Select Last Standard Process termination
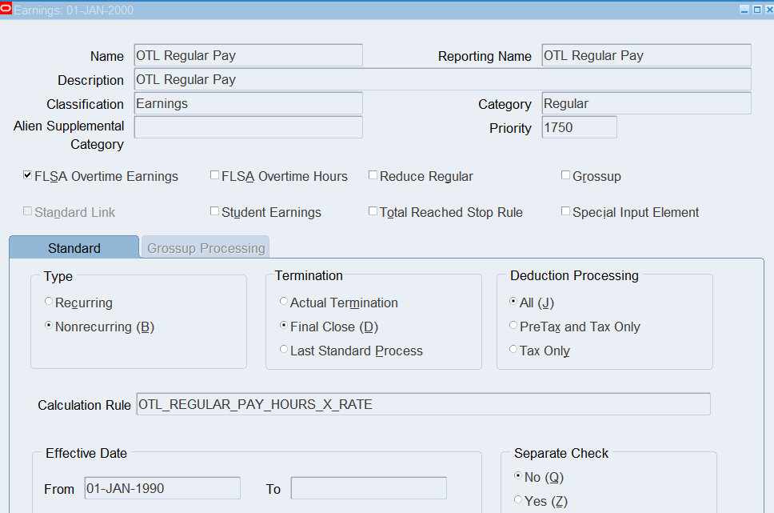 coord(284,350)
